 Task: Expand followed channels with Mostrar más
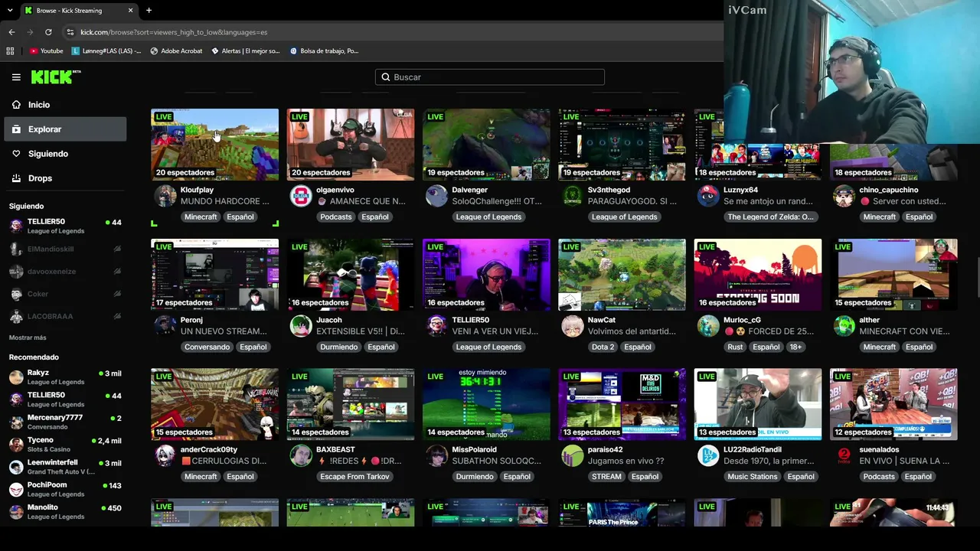(28, 337)
